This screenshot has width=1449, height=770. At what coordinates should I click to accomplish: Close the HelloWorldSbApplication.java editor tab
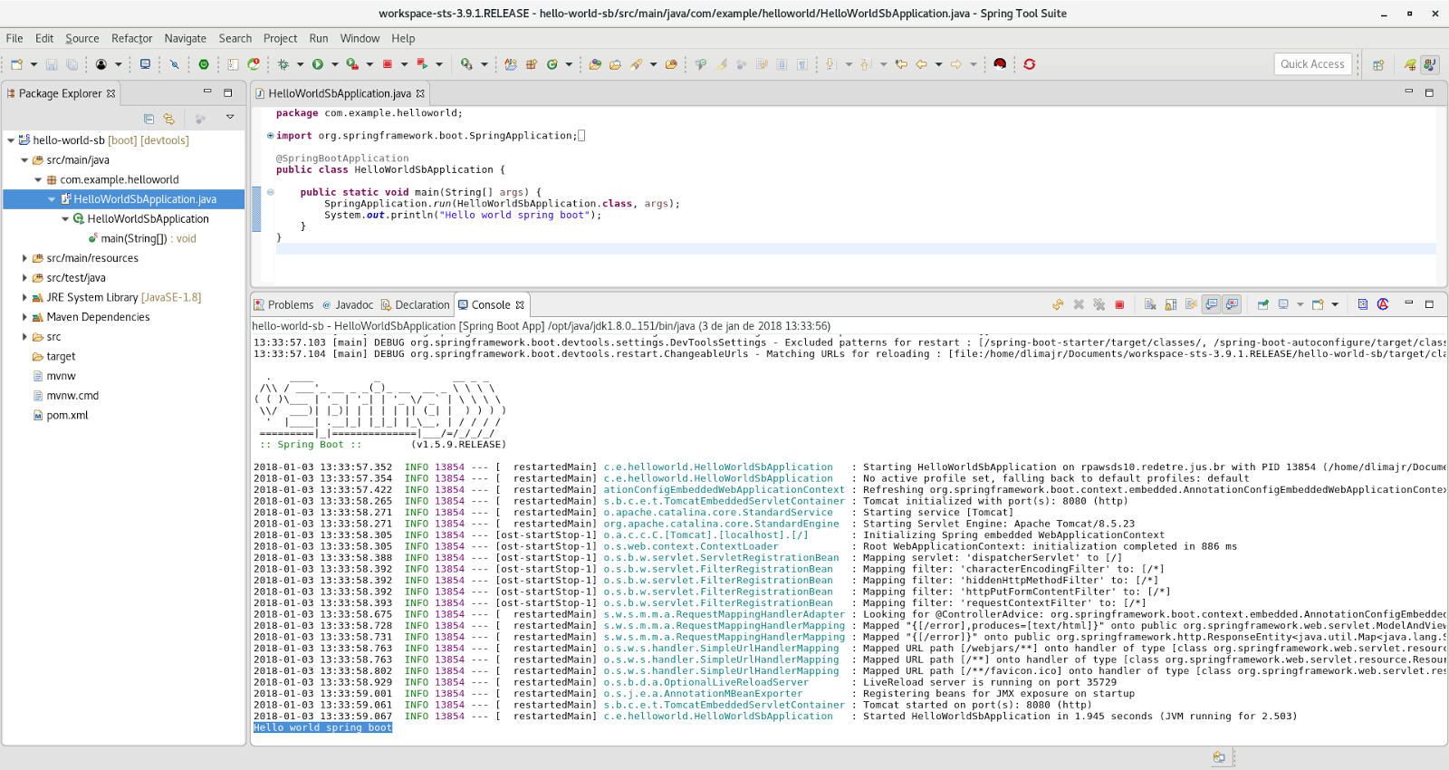coord(420,93)
